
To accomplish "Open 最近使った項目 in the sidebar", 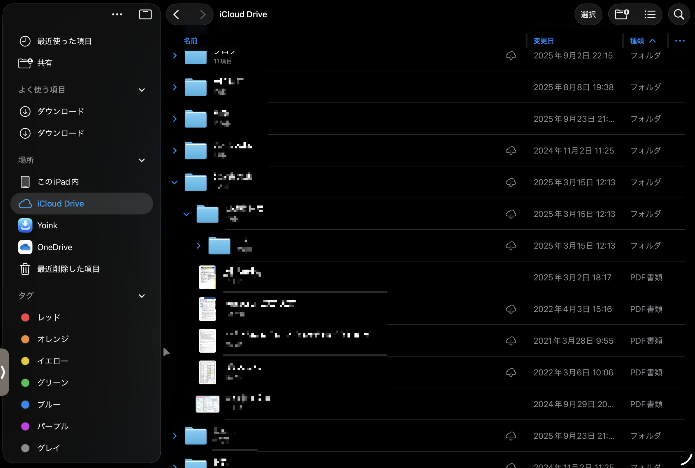I will click(64, 41).
